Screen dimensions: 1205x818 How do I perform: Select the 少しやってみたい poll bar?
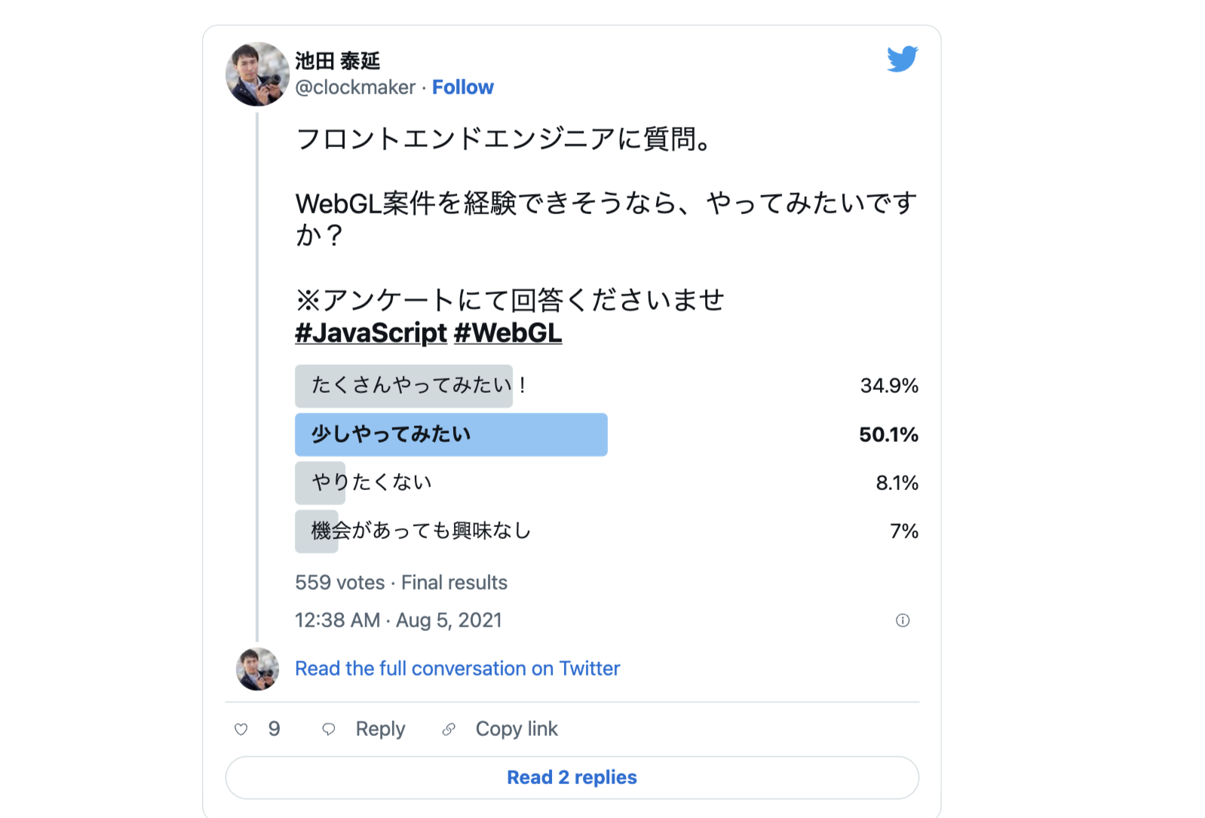tap(451, 434)
